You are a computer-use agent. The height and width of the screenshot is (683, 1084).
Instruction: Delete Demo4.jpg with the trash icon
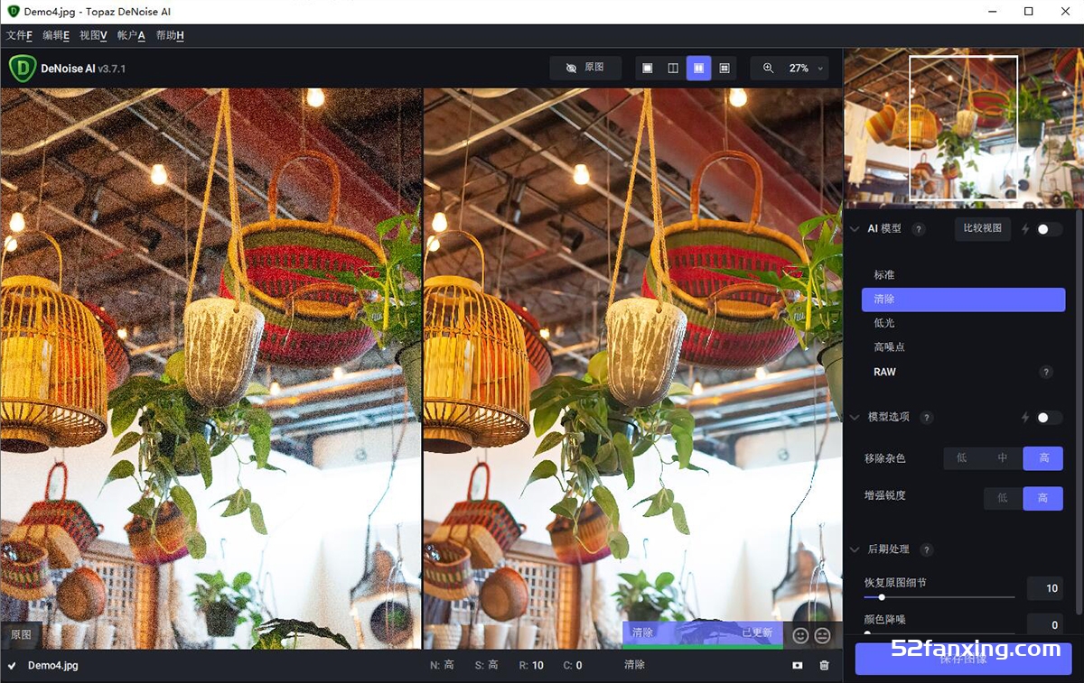824,665
